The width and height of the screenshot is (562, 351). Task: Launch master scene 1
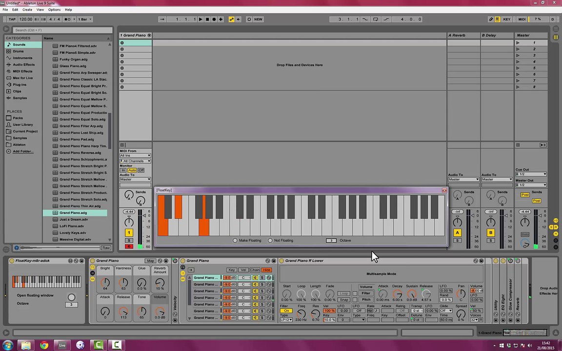tap(518, 42)
